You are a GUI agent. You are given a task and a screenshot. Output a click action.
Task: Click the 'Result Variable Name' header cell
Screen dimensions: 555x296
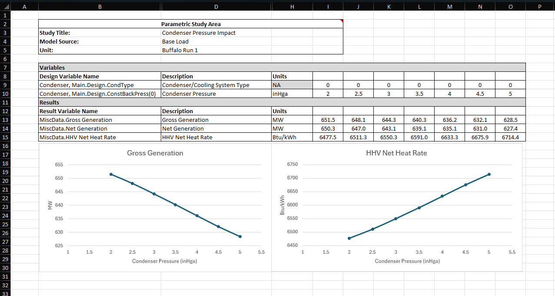100,111
